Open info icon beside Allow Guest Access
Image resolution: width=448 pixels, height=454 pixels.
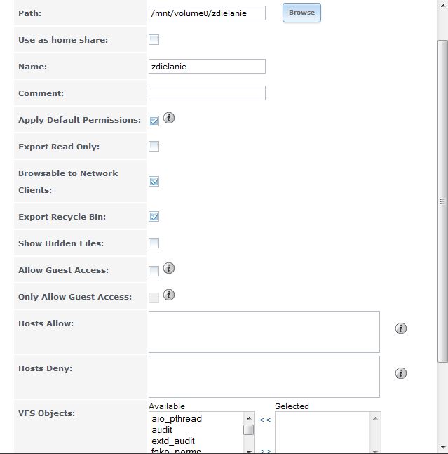[x=169, y=268]
